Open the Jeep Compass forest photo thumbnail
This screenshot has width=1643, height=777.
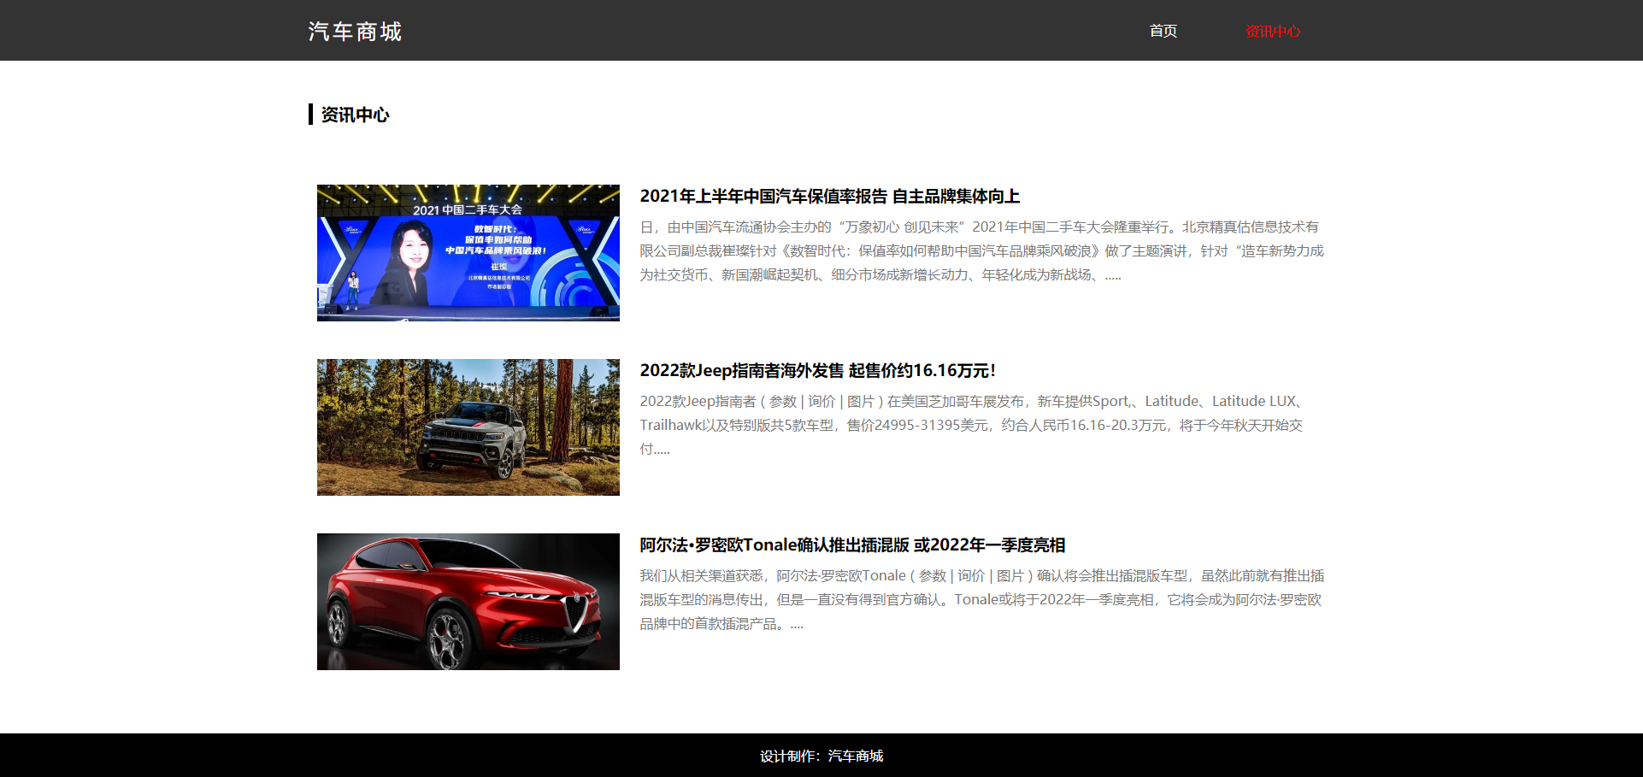[x=468, y=427]
